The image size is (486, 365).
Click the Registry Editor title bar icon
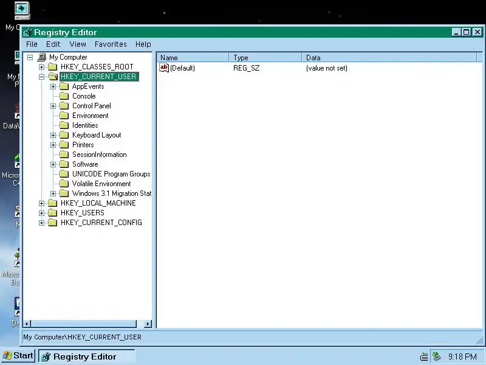pyautogui.click(x=27, y=32)
